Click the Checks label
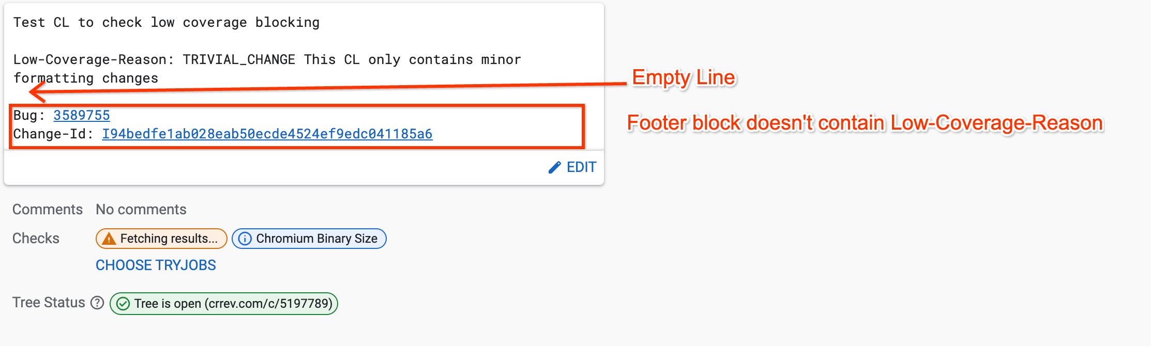The height and width of the screenshot is (346, 1151). (36, 238)
